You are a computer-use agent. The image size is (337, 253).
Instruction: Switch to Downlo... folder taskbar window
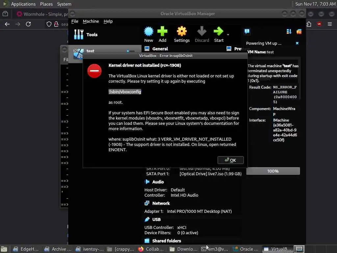(183, 249)
